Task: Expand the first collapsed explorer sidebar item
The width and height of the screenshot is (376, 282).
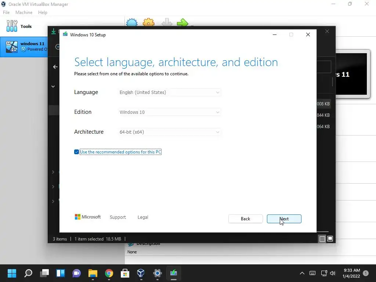Action: tap(53, 172)
